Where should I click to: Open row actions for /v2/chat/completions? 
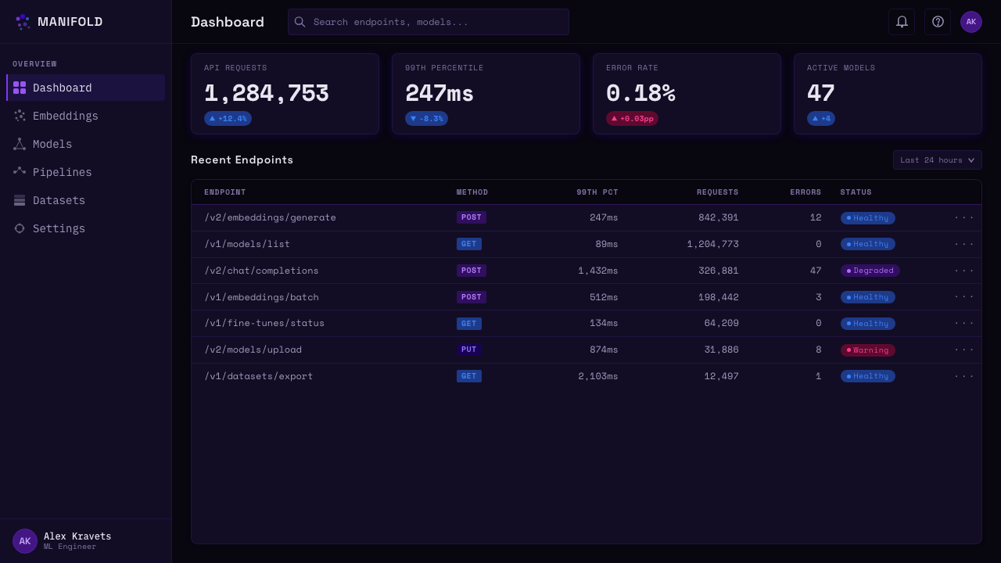(x=964, y=271)
